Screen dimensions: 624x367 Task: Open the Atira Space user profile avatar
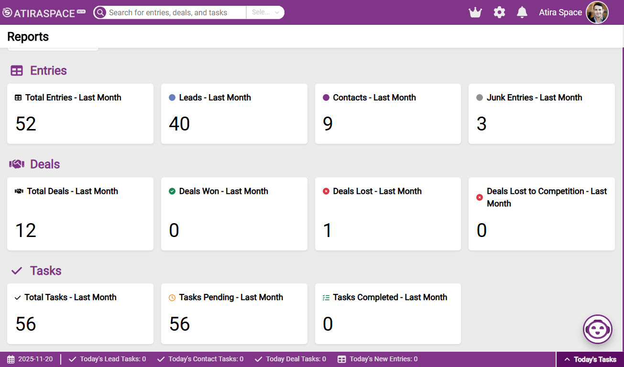point(597,12)
